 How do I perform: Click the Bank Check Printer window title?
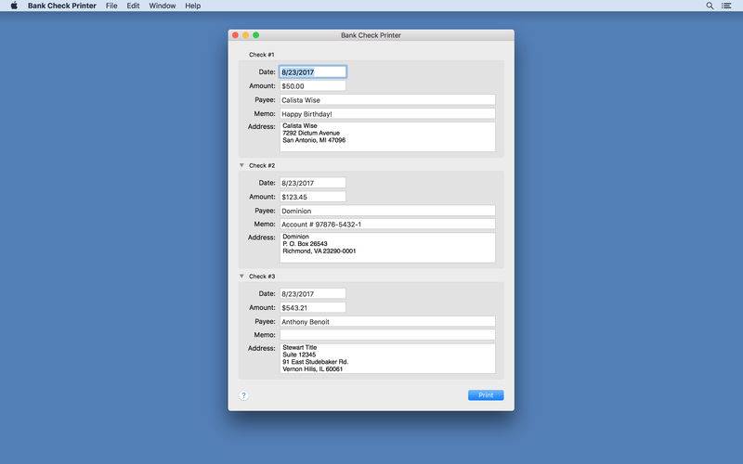[x=371, y=35]
